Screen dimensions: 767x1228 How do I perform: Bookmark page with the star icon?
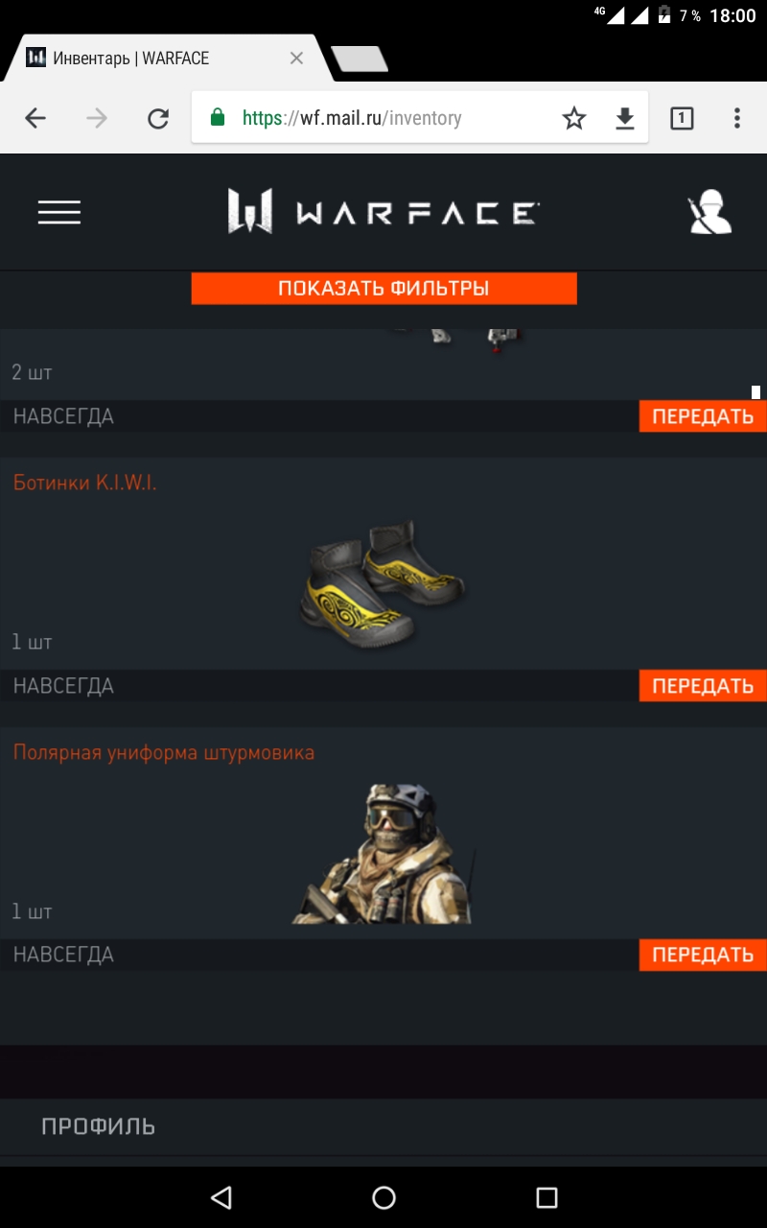573,118
